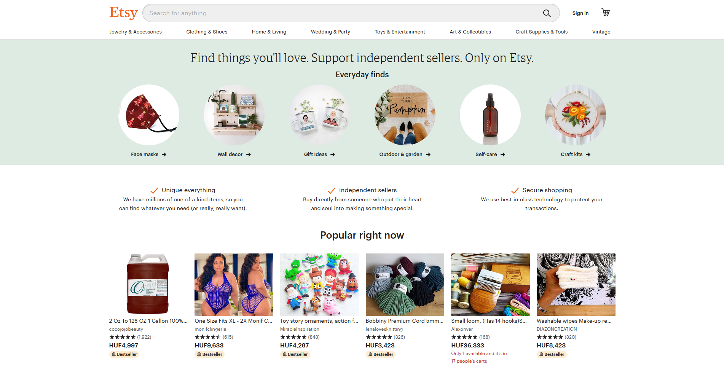Select Jewelry & Accessories in the navigation
The height and width of the screenshot is (368, 724).
135,32
